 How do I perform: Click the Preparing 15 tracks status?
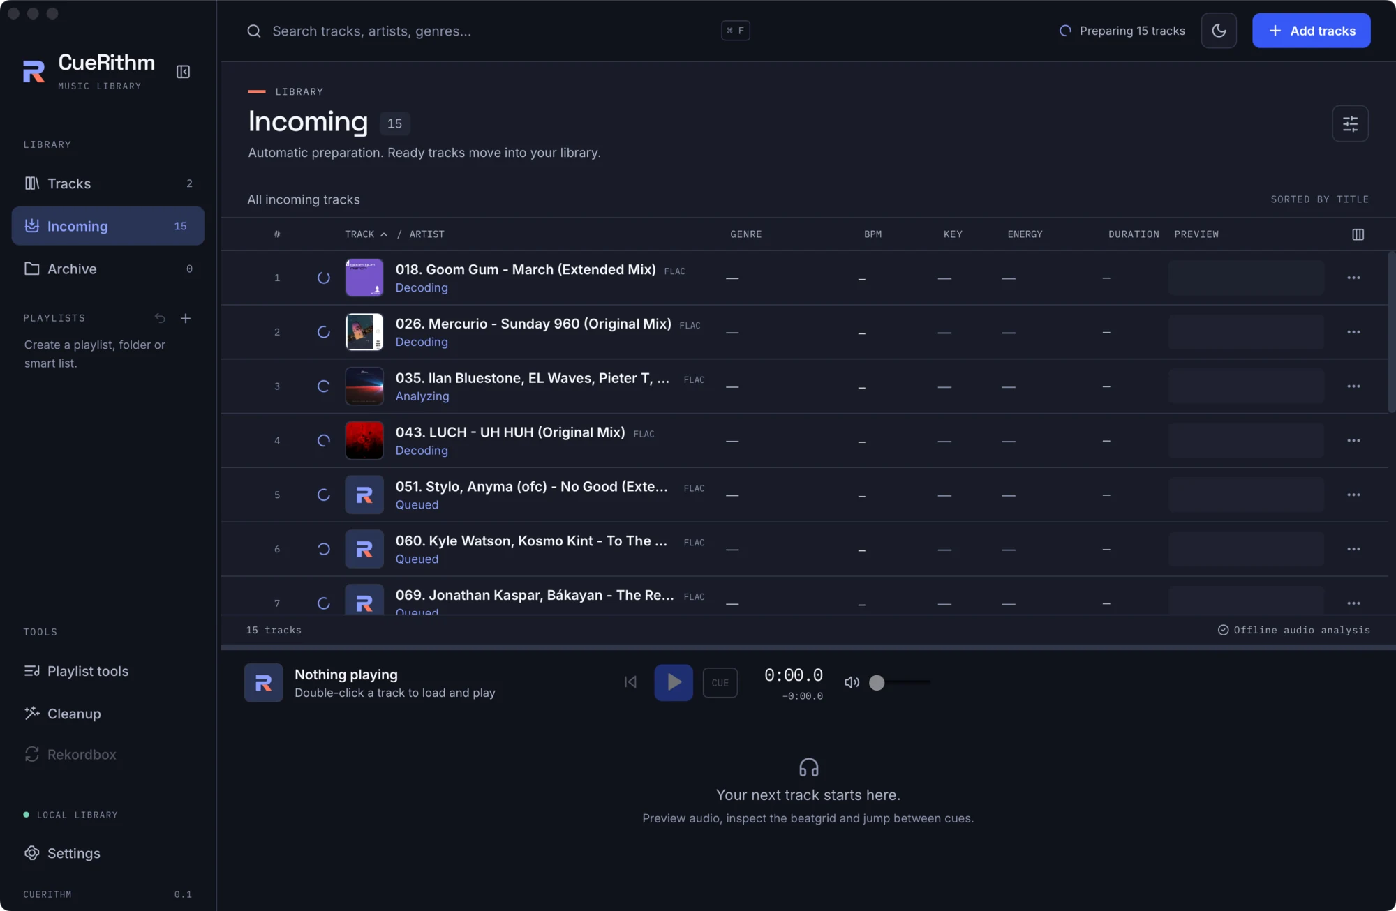1122,31
